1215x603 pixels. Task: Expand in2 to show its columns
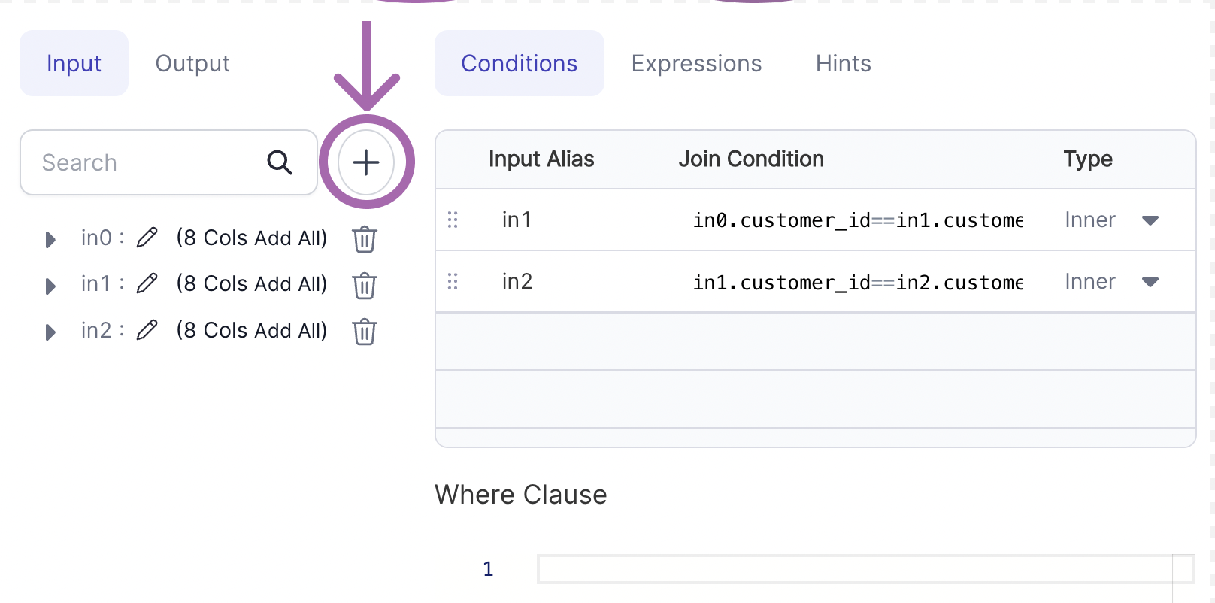click(50, 332)
